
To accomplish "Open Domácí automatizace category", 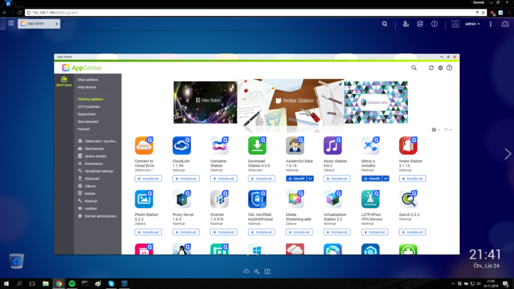I will (x=97, y=216).
